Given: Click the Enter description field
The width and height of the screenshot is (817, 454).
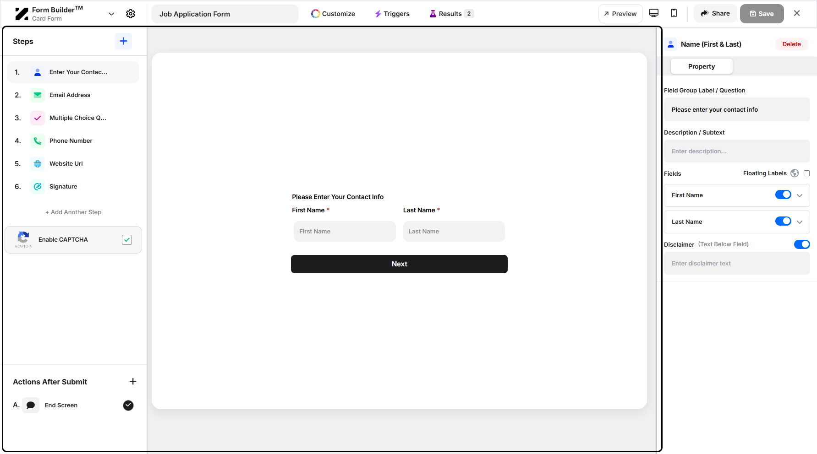Looking at the screenshot, I should point(737,151).
